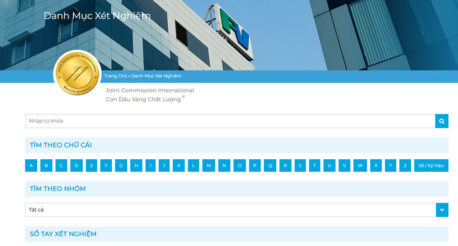Choose letter G in alphabet filter
The image size is (458, 246).
click(121, 165)
